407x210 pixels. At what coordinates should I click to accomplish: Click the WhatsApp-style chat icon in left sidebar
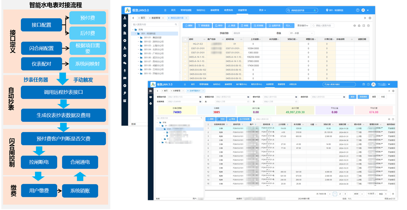point(125,25)
